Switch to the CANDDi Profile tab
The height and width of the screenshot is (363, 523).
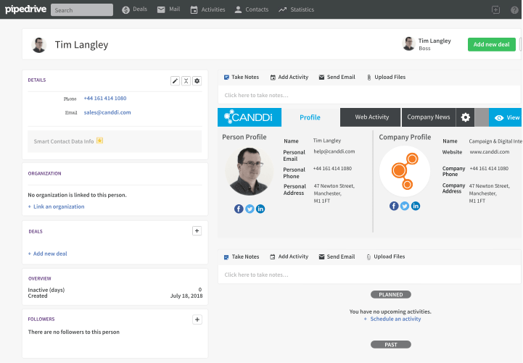click(x=310, y=117)
